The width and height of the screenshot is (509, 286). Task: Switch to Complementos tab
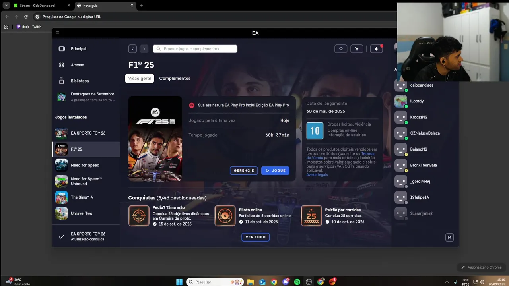tap(175, 78)
